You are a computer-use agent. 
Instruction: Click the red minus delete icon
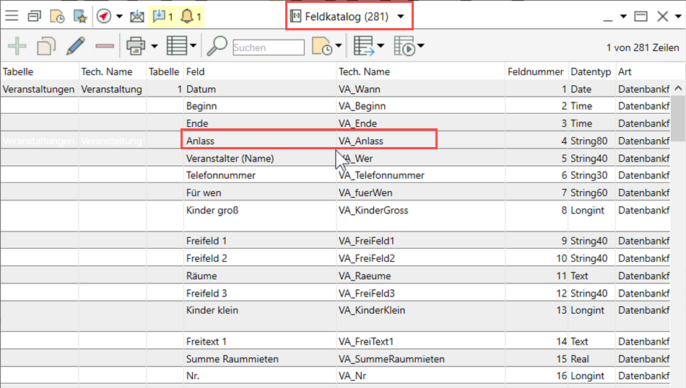(x=105, y=47)
